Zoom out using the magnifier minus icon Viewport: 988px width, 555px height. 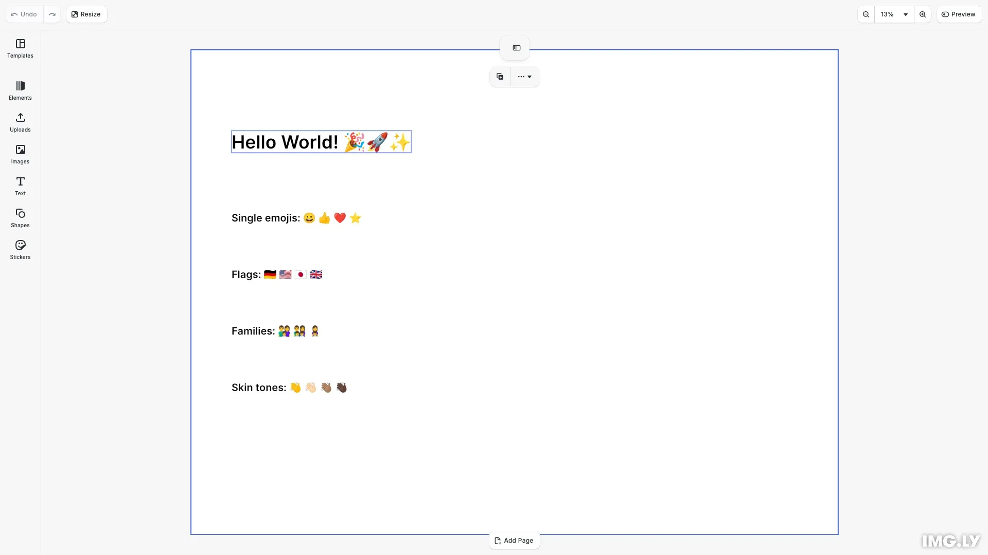(866, 14)
